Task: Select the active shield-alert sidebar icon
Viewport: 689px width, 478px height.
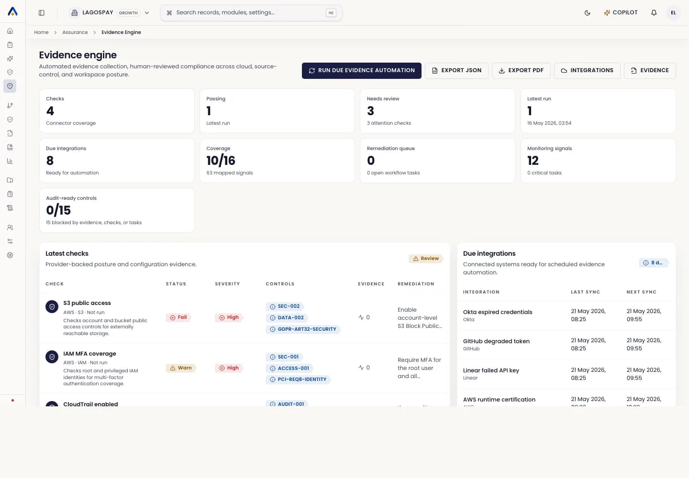Action: 10,86
